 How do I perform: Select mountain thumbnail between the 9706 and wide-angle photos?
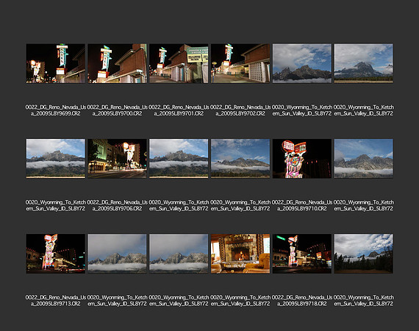point(179,158)
